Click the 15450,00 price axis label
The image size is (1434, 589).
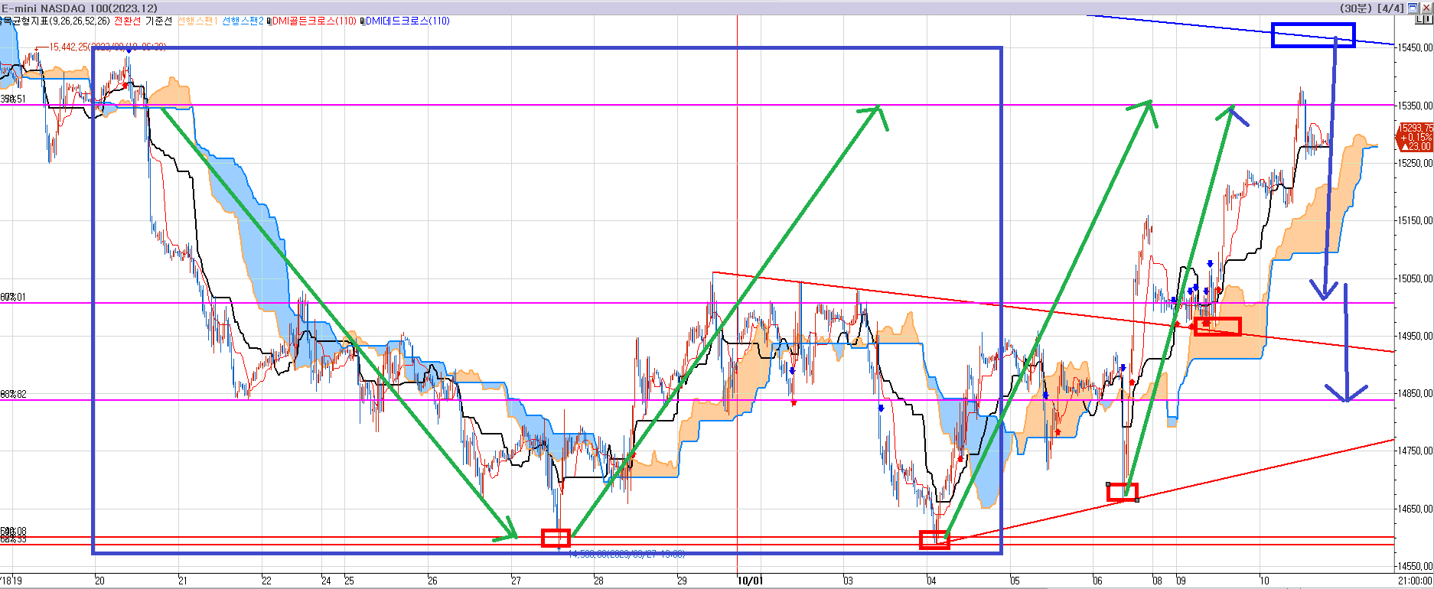pos(1416,47)
